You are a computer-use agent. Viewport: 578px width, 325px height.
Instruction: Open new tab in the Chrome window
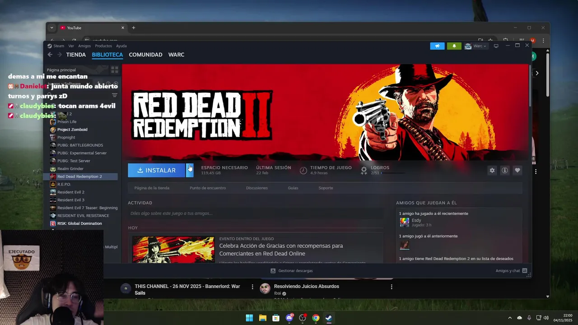click(134, 28)
